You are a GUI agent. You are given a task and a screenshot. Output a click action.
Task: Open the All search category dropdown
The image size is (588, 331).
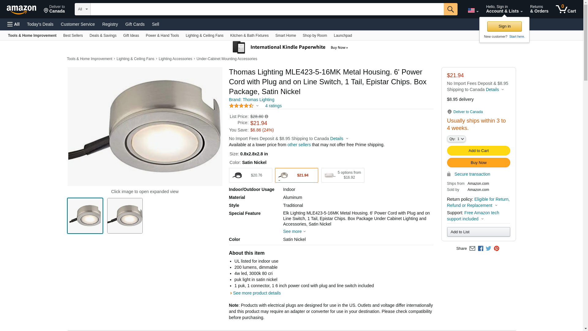pyautogui.click(x=82, y=9)
